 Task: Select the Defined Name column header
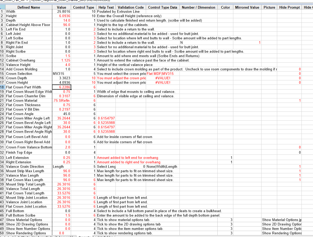coord(28,7)
